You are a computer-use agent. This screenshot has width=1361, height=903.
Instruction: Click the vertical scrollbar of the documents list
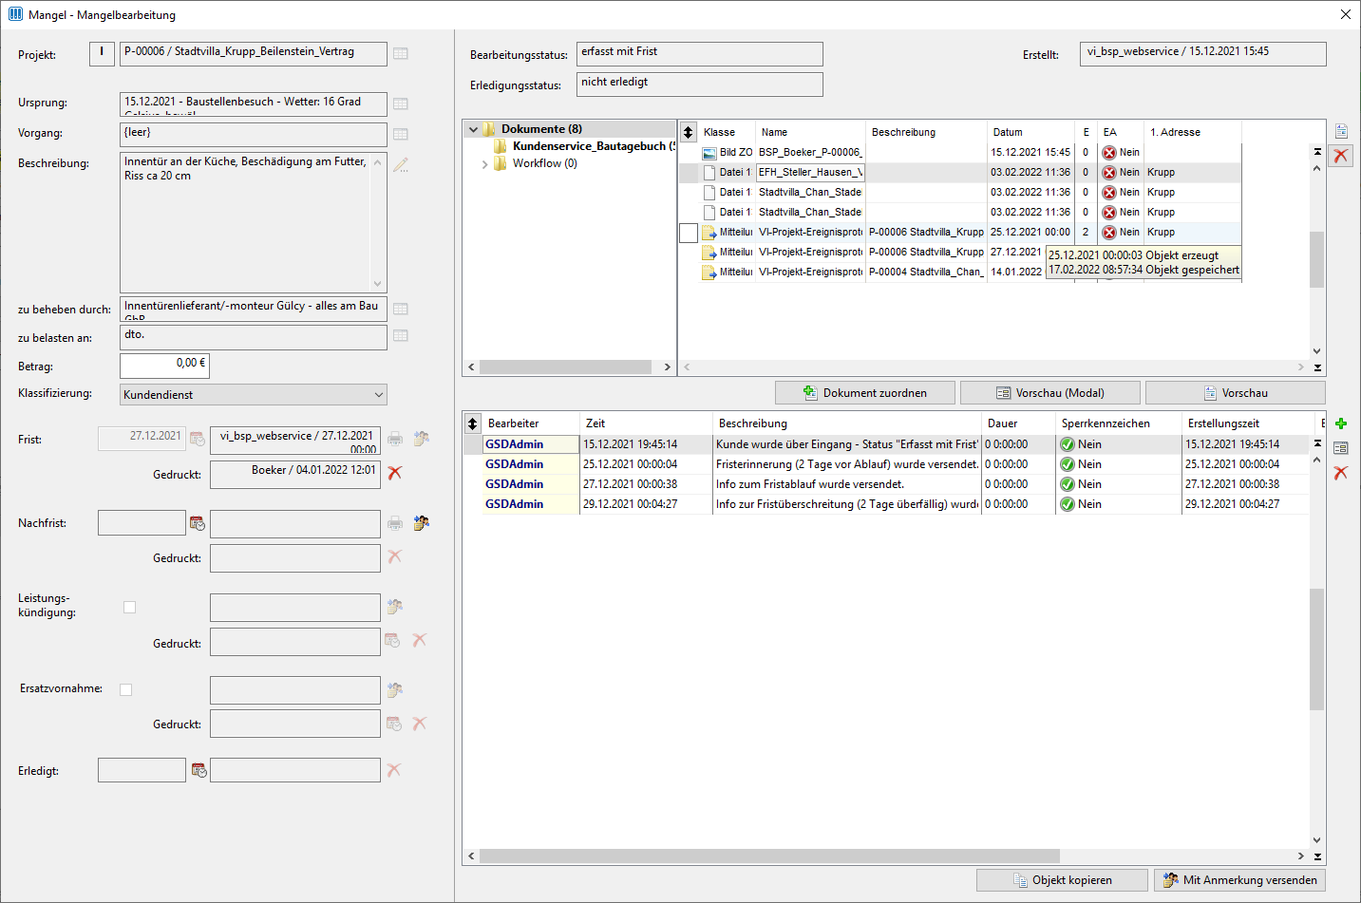1317,258
